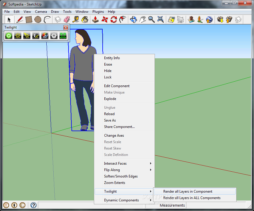Select Reload in the context menu
The image size is (254, 211).
(x=125, y=114)
